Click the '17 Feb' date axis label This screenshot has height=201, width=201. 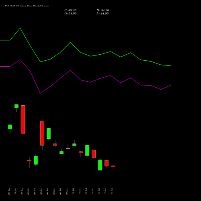tap(105, 191)
